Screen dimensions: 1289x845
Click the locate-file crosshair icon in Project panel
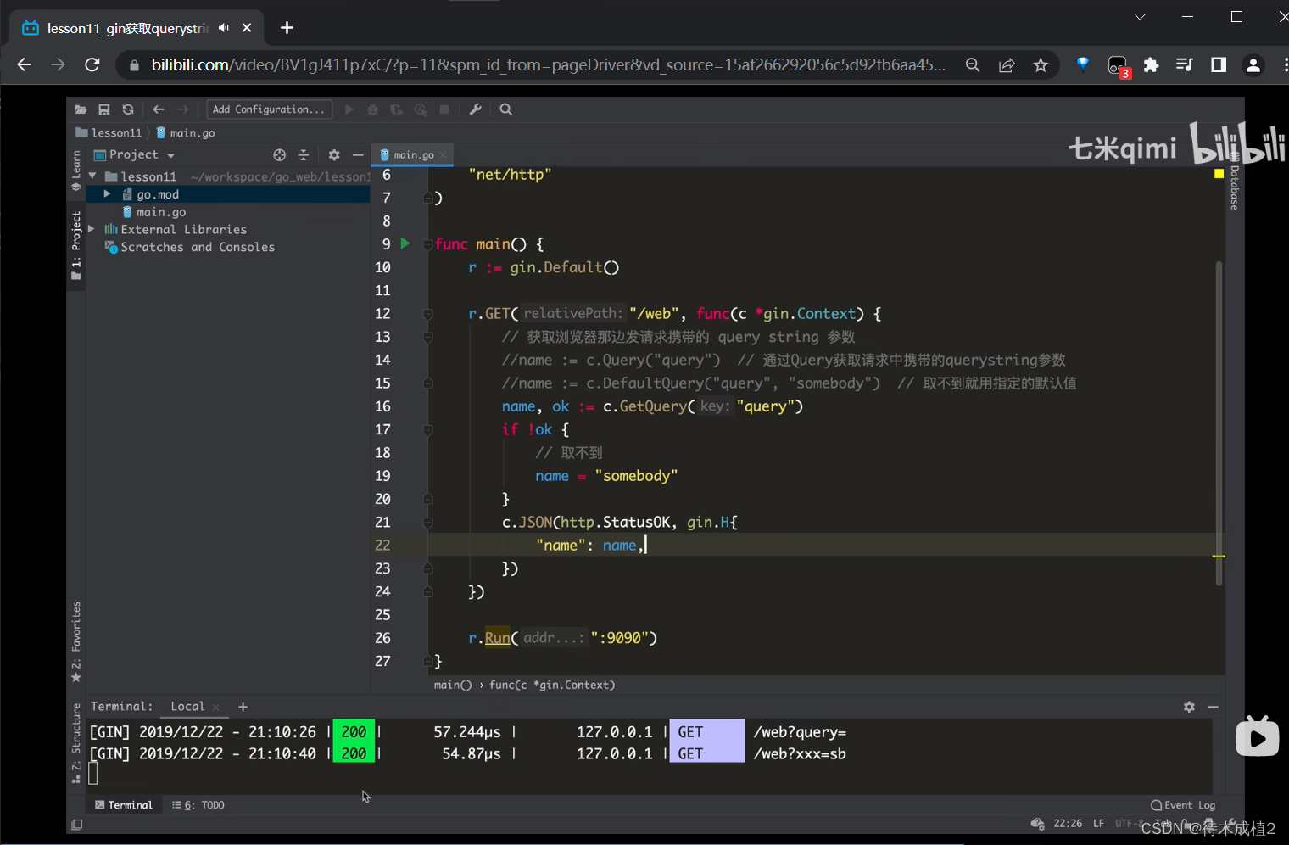click(x=280, y=155)
